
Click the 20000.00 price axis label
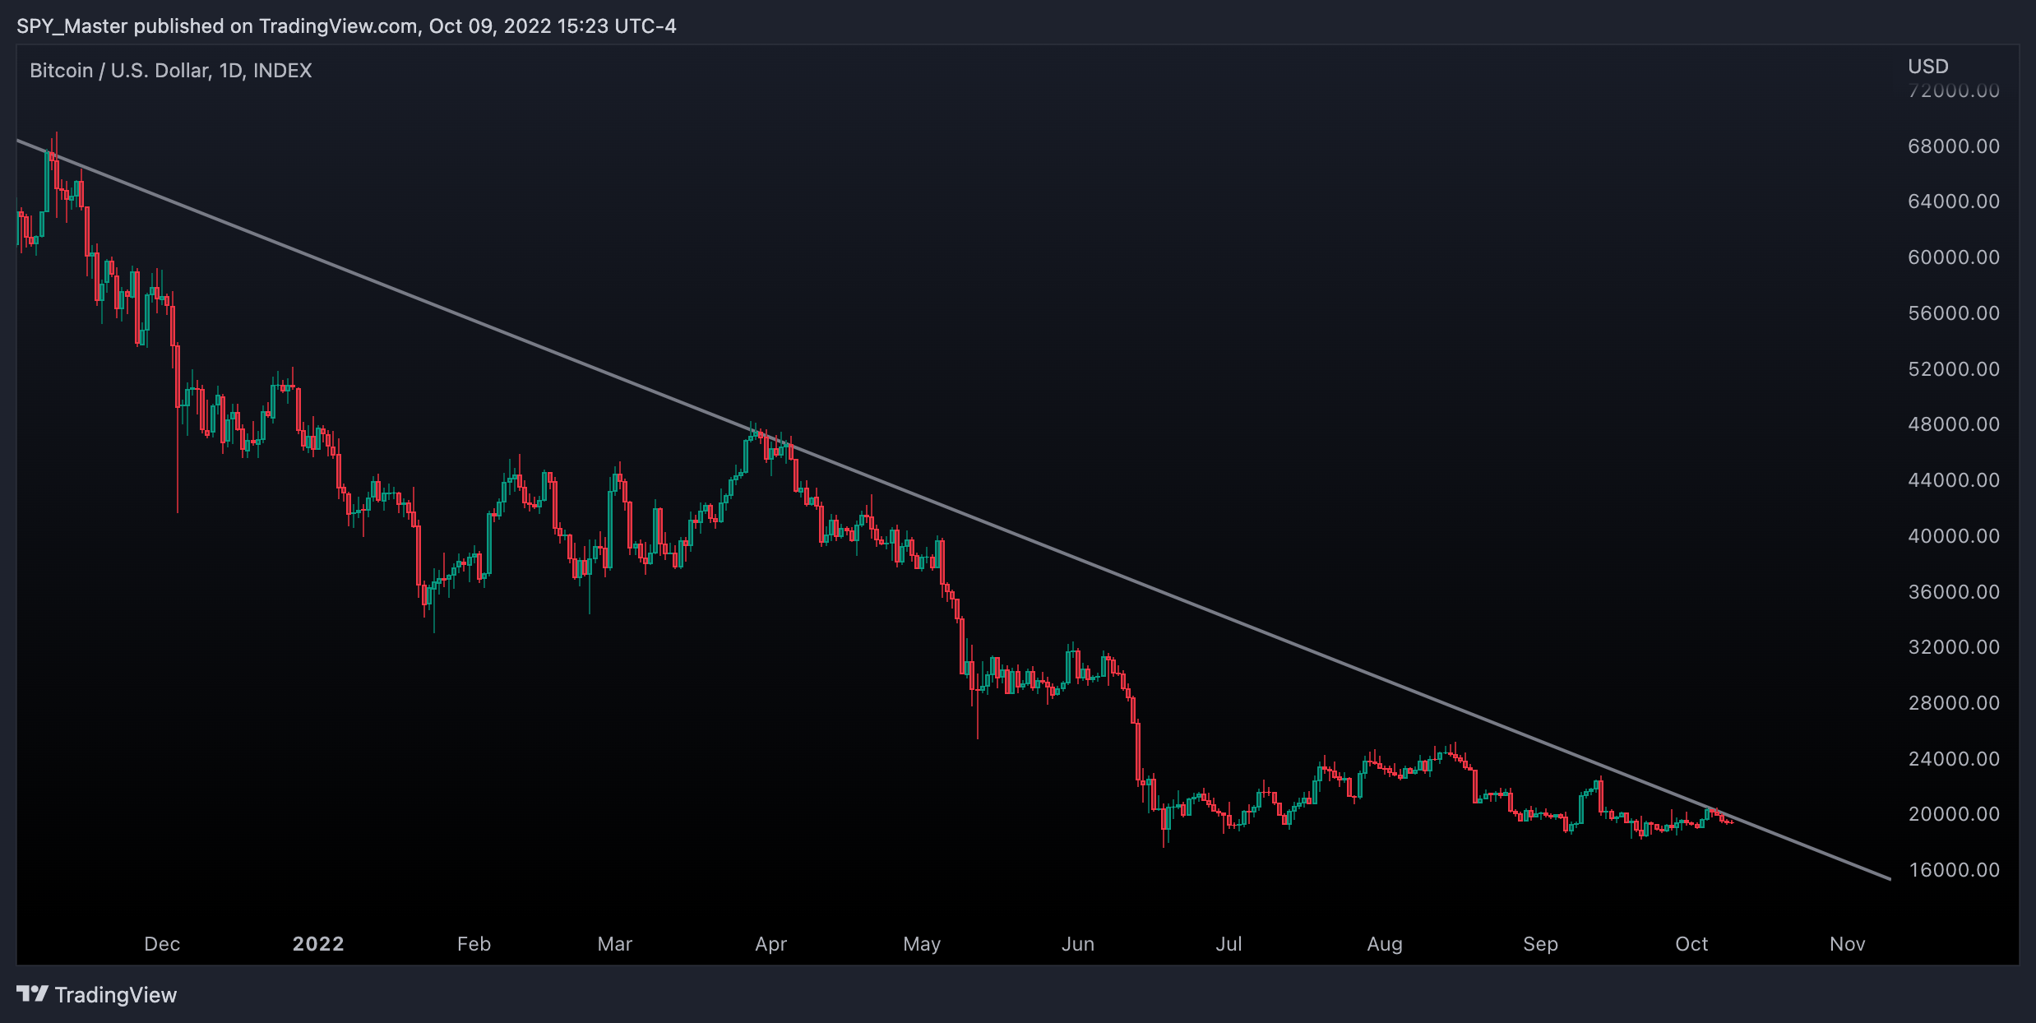[1954, 814]
